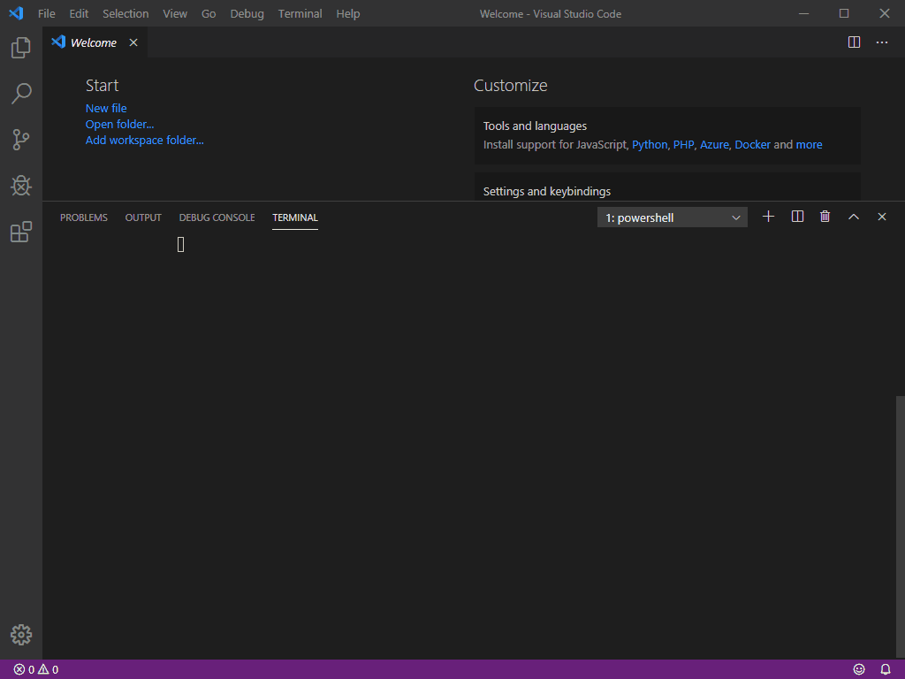This screenshot has width=905, height=679.
Task: Click the Azure tools link
Action: tap(714, 145)
